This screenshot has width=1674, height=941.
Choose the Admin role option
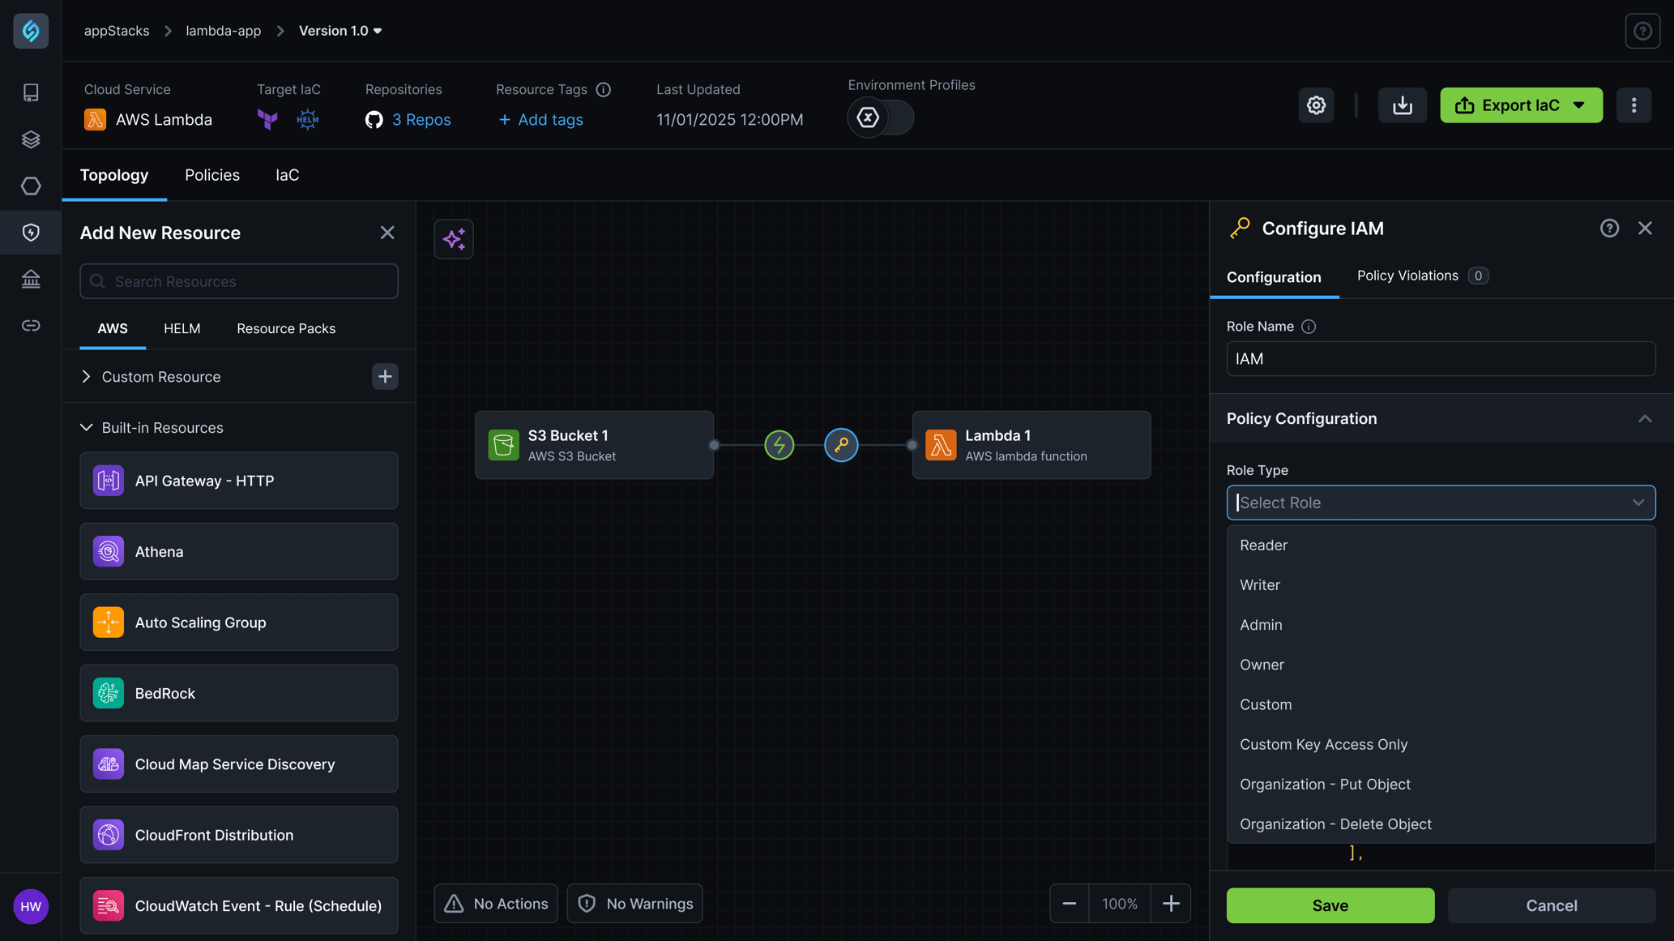coord(1441,624)
